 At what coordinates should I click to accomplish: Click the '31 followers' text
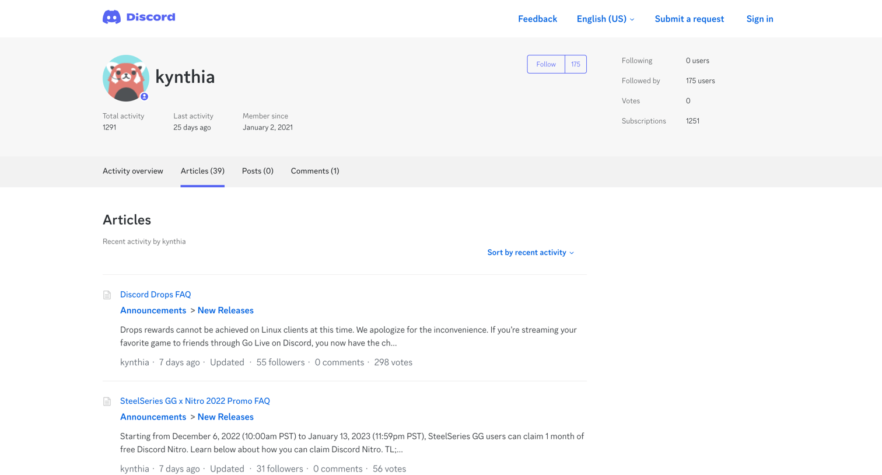click(279, 469)
